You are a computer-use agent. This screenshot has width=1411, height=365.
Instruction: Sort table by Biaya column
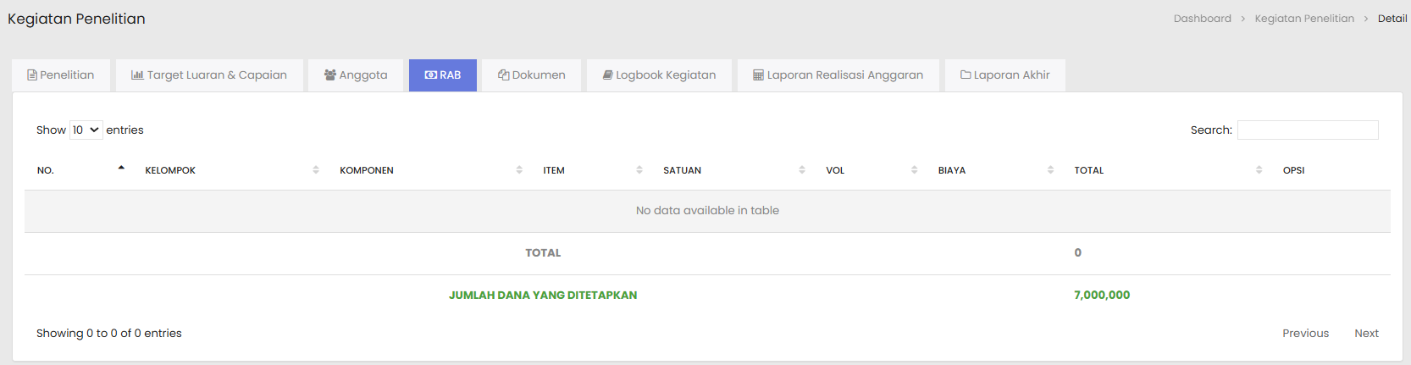(952, 170)
